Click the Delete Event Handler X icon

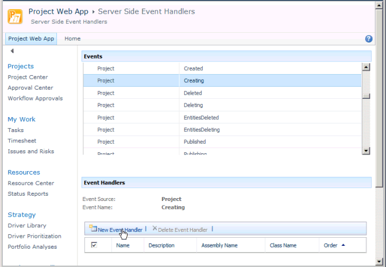click(x=155, y=229)
